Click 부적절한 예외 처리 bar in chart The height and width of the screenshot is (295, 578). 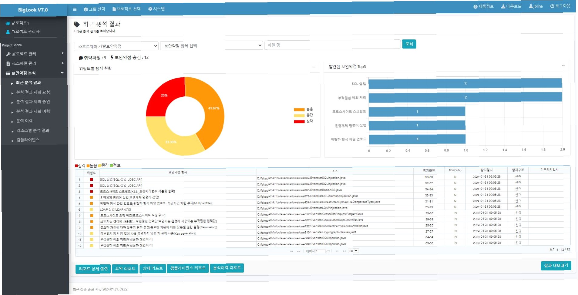[x=465, y=97]
